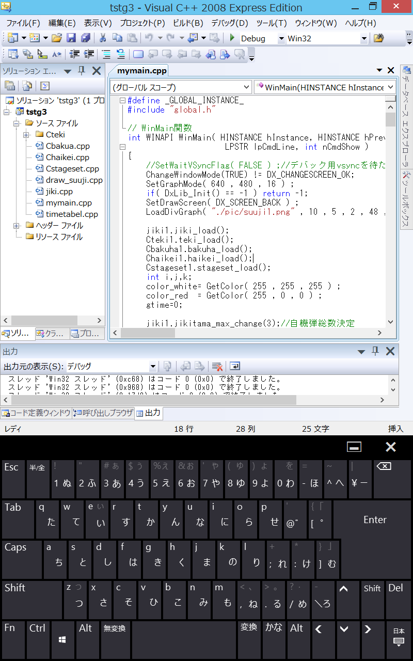Viewport: 413px width, 661px height.
Task: Click the Cut scissors icon
Action: [103, 38]
